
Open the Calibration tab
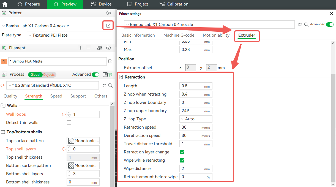point(174,4)
